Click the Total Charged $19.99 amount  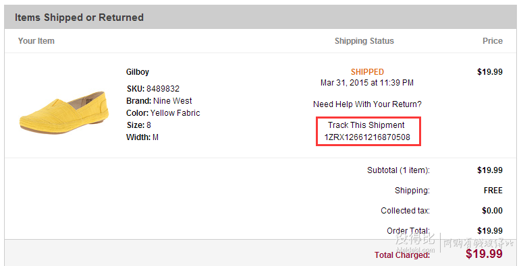coord(484,254)
